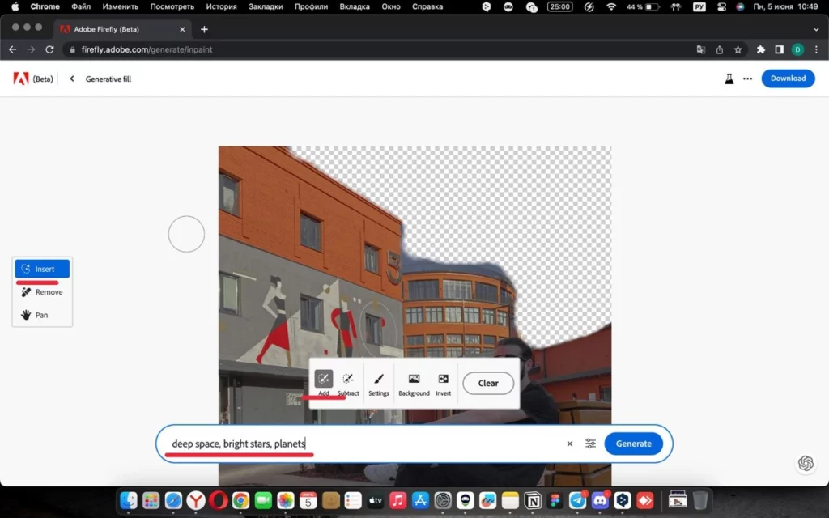Enable Insert mode
The height and width of the screenshot is (518, 829).
coord(41,268)
